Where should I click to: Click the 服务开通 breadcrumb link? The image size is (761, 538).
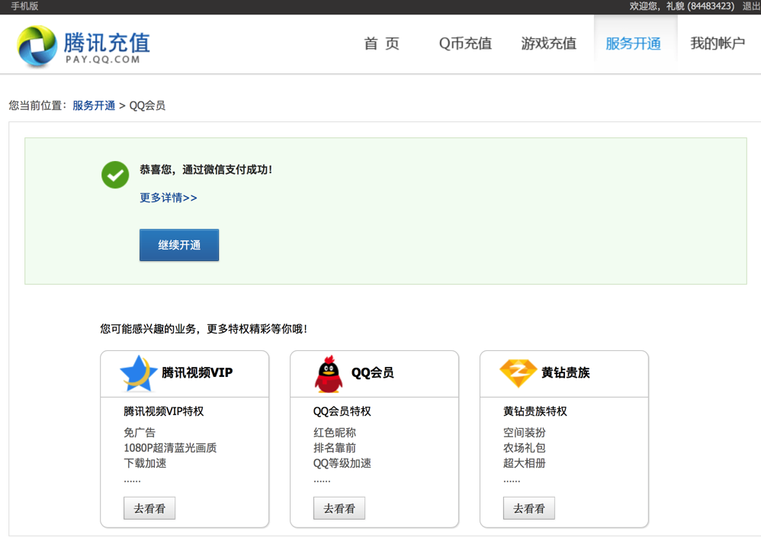(x=94, y=105)
